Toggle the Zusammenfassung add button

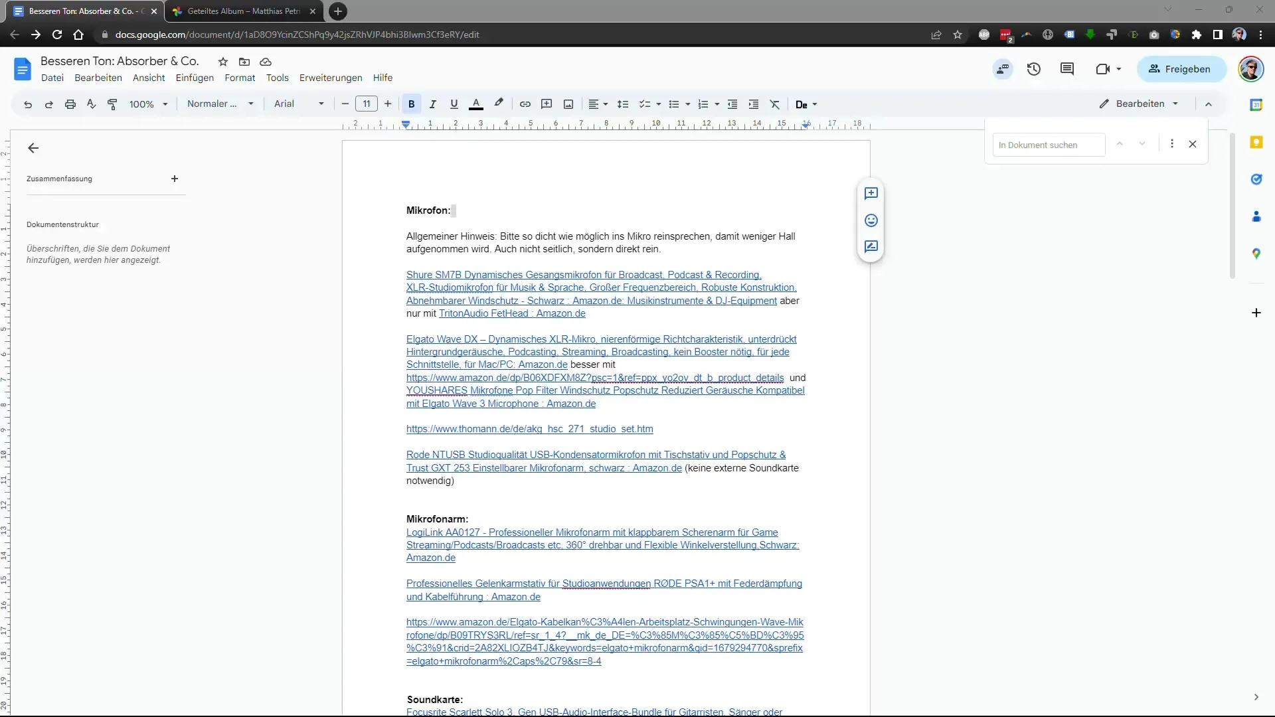[174, 179]
